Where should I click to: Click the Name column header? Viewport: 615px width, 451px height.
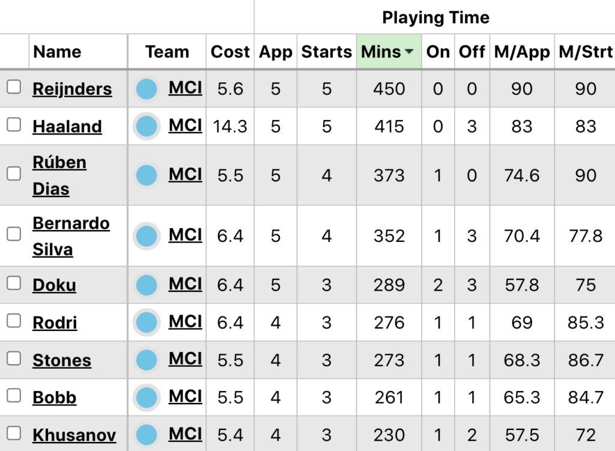tap(57, 52)
